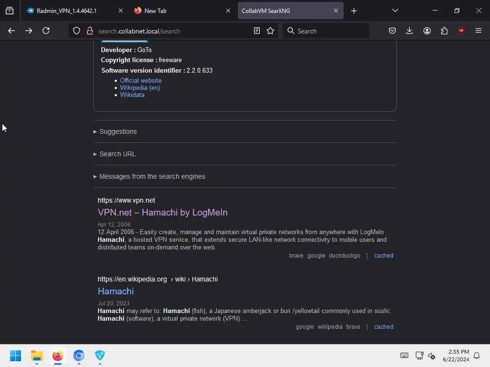Open network status tray icon

pyautogui.click(x=419, y=356)
